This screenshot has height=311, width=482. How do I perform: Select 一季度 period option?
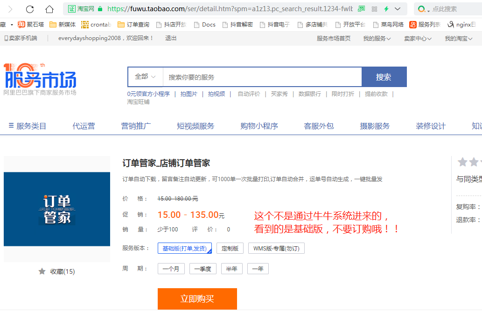(203, 269)
